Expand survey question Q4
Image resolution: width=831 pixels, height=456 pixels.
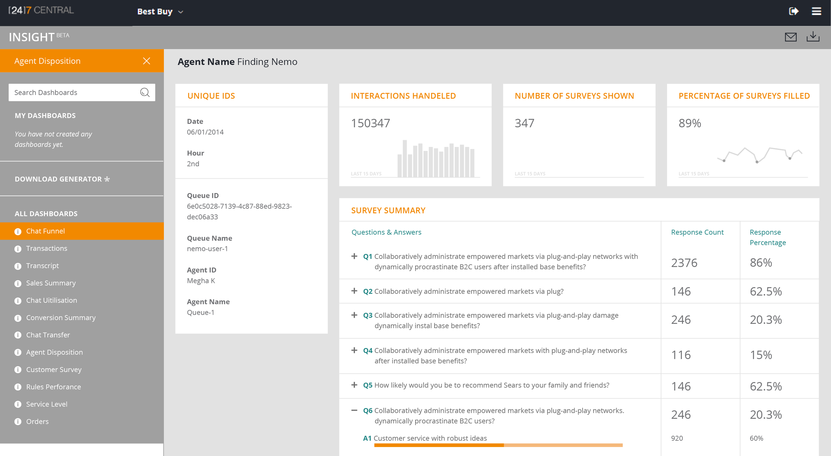(x=354, y=350)
